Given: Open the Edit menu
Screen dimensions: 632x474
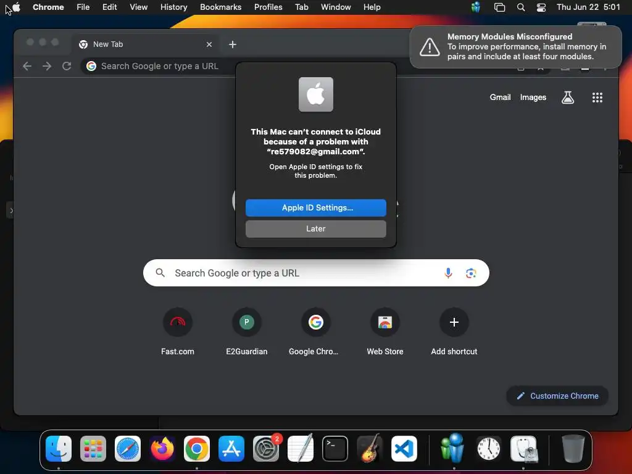Looking at the screenshot, I should tap(109, 7).
